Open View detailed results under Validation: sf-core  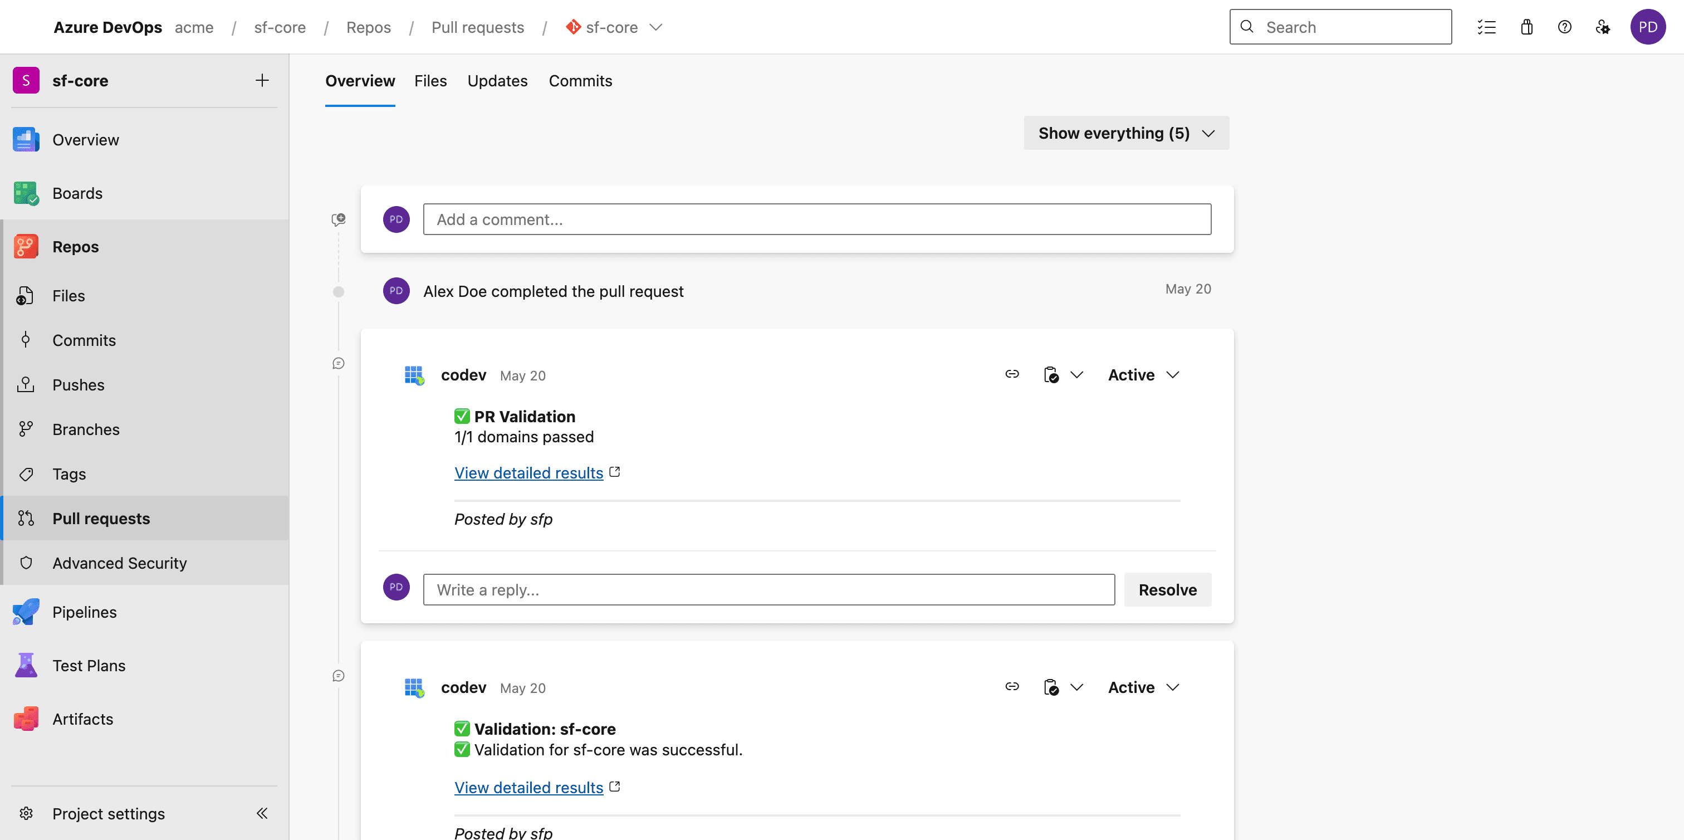pos(529,787)
